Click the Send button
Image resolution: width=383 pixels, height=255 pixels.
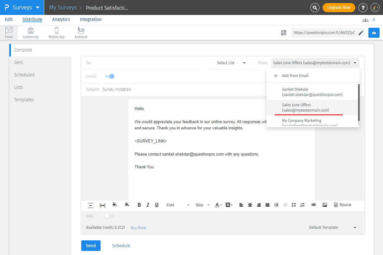91,246
